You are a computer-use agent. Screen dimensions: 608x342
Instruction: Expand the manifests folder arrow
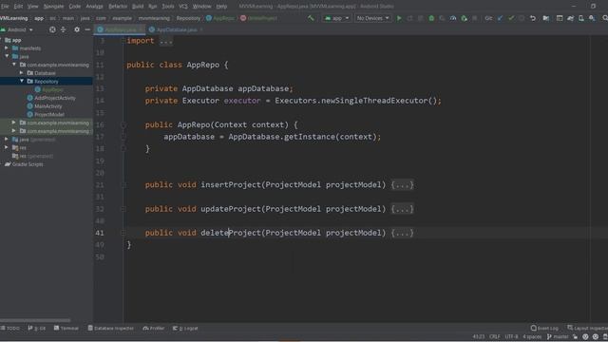coord(7,48)
